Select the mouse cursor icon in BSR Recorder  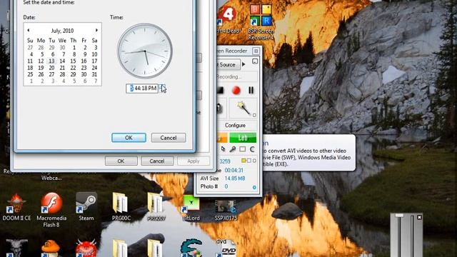pos(223,149)
